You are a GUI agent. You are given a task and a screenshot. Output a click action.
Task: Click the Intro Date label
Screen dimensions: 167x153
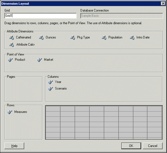[143, 37]
